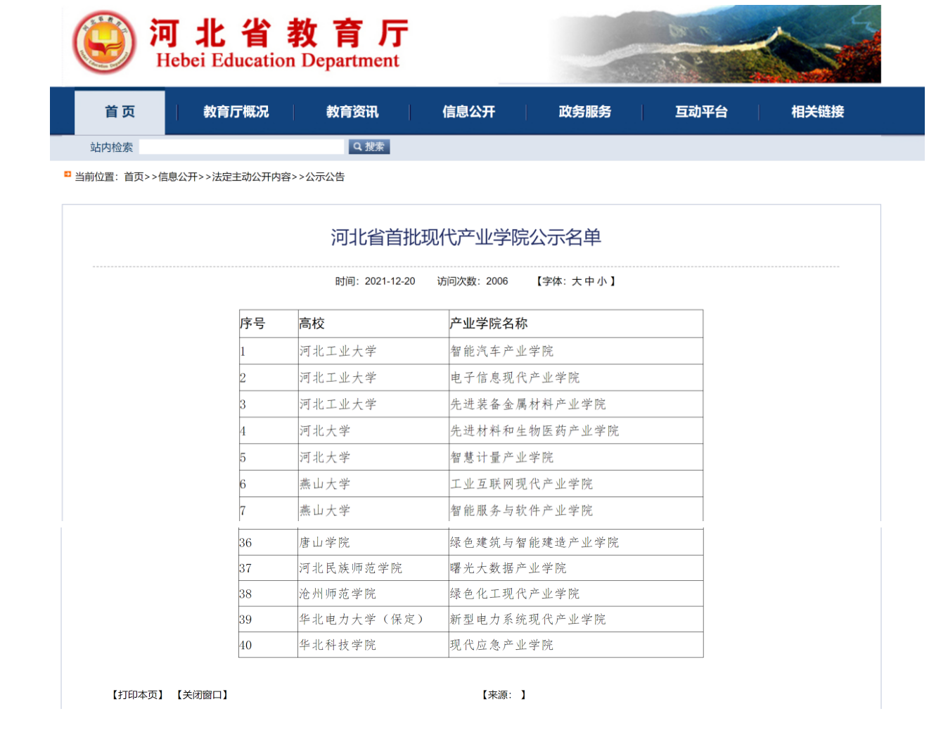948x749 pixels.
Task: Open the 政务服务 menu item
Action: pos(585,112)
